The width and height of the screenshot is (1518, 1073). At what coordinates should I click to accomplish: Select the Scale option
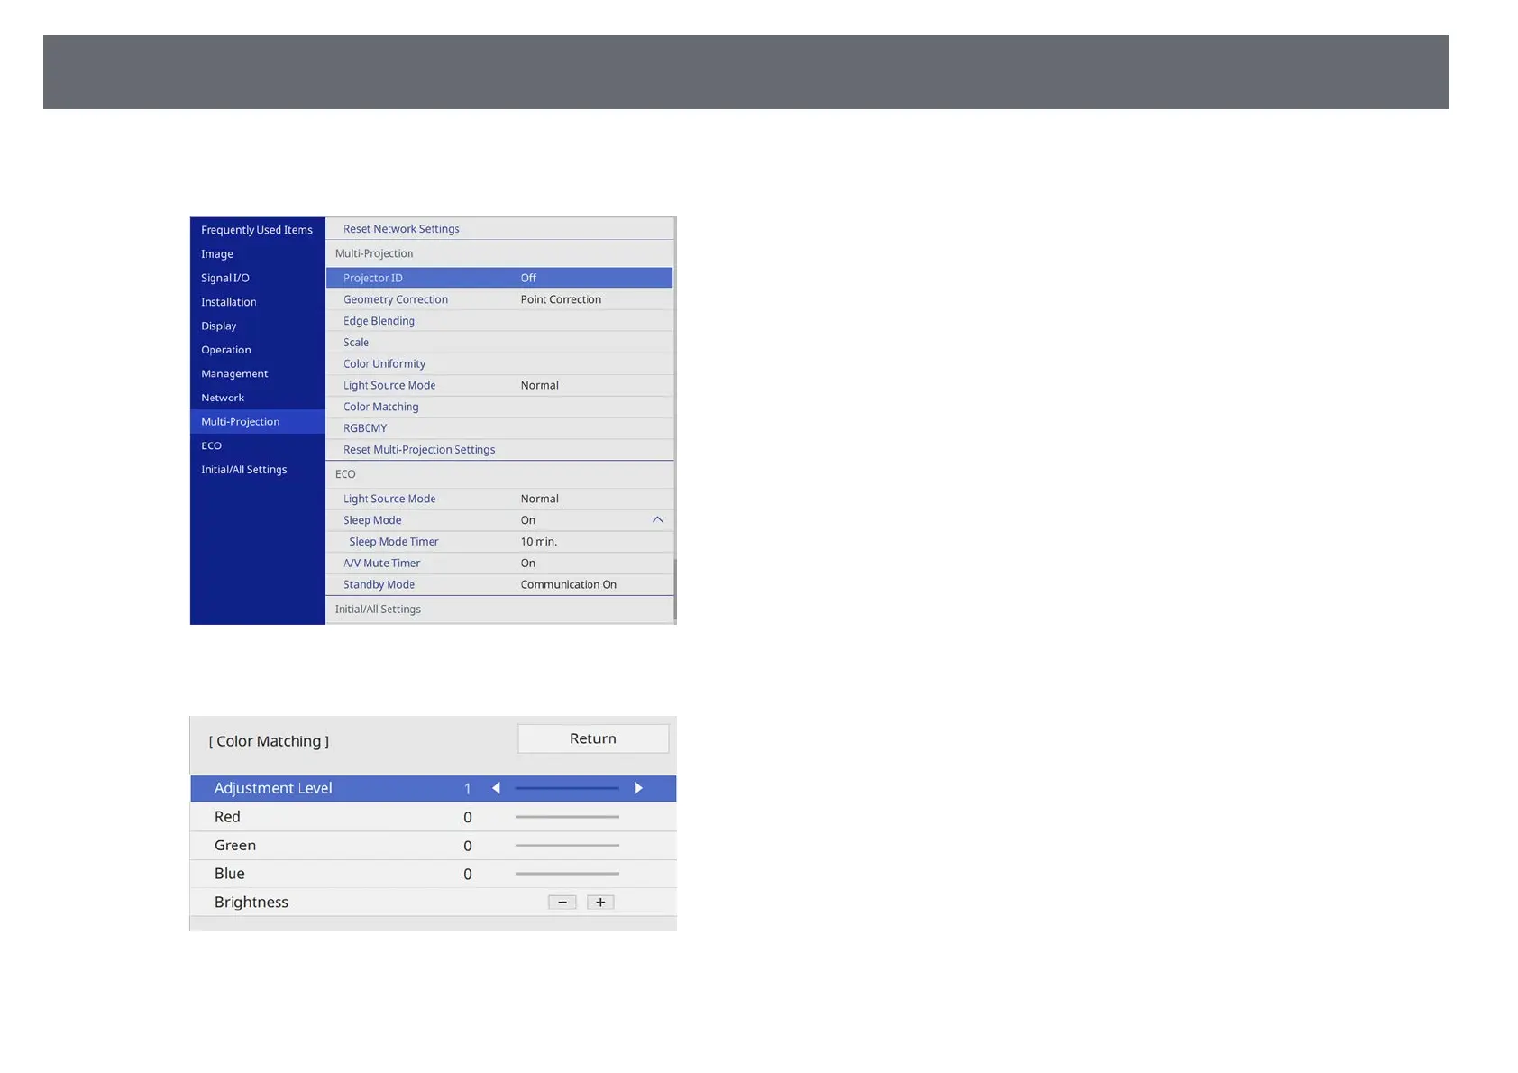click(499, 343)
